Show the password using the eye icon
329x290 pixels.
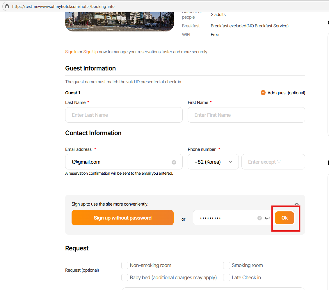coord(267,218)
